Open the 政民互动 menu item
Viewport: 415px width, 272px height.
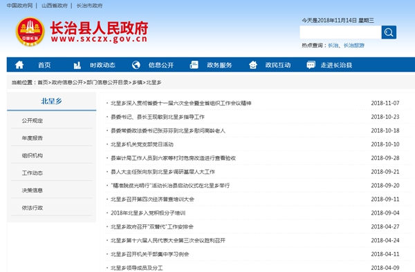click(x=278, y=65)
